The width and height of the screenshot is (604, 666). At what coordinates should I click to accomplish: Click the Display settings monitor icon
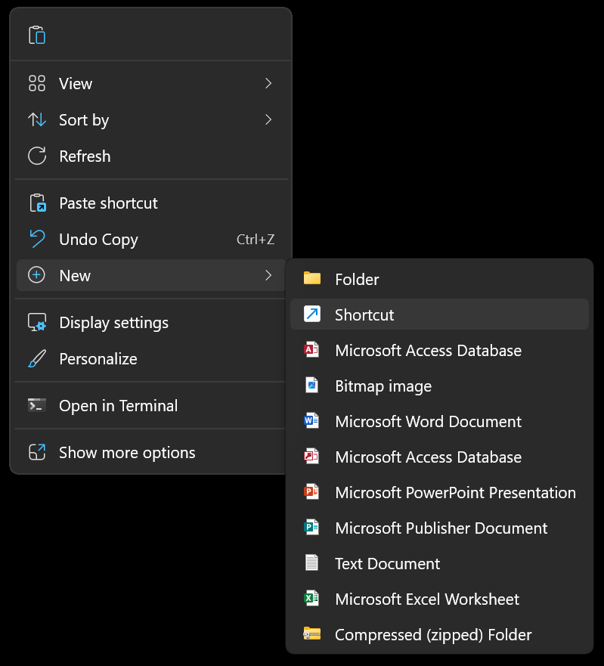[37, 323]
